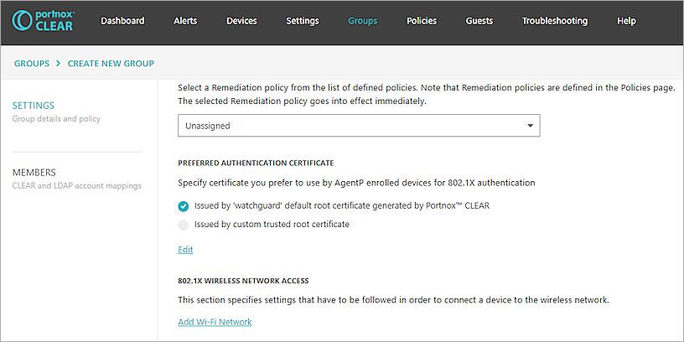Navigate to Settings in top bar

(x=302, y=21)
